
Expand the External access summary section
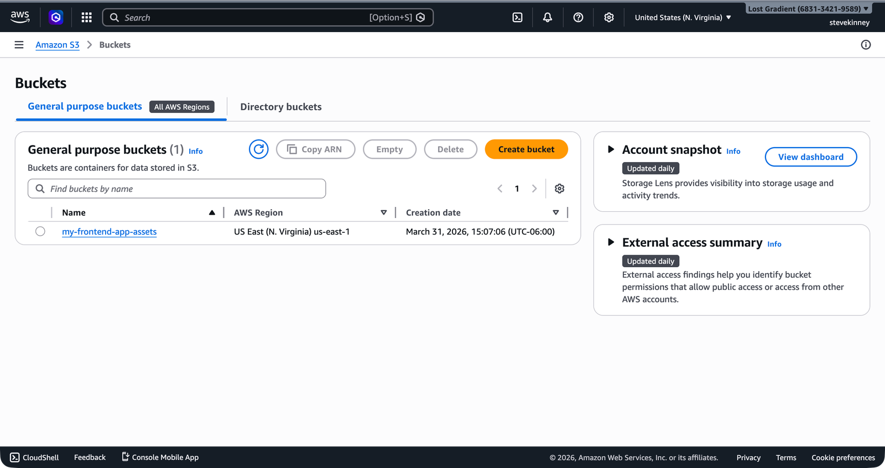point(611,242)
